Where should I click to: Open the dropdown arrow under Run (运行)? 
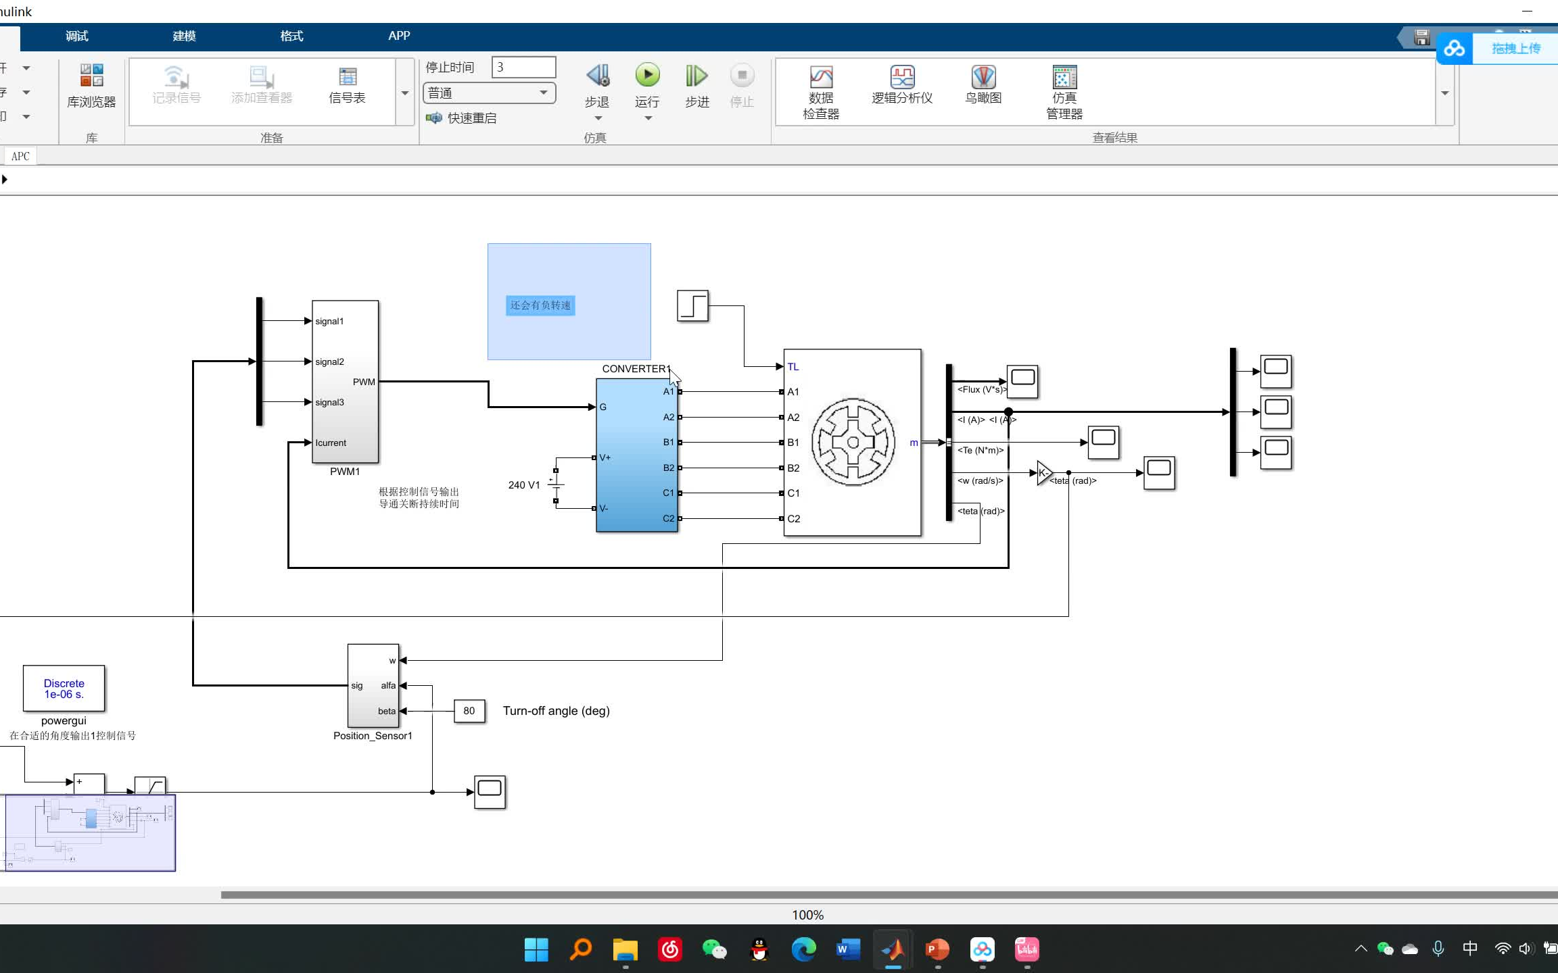point(648,118)
